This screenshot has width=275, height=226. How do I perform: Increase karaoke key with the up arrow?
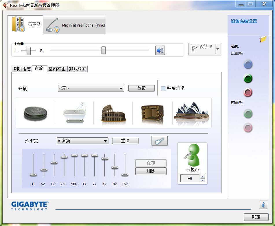tap(203, 176)
